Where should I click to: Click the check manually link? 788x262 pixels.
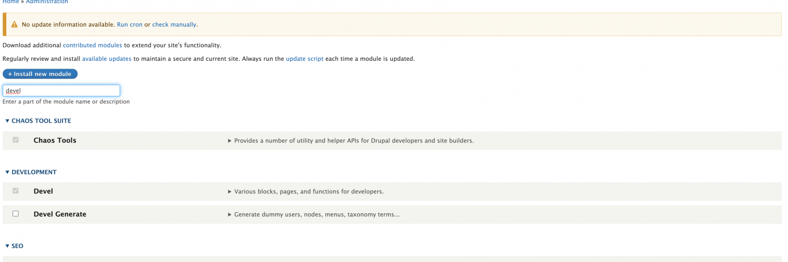[174, 25]
